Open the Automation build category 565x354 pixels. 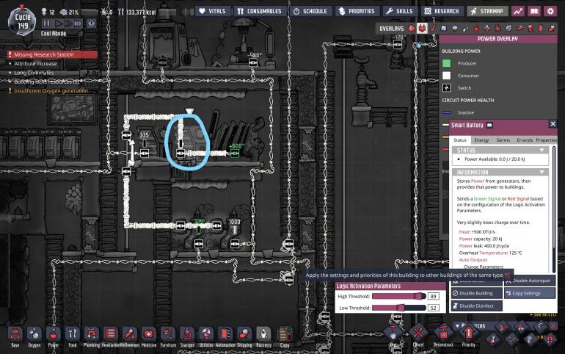pyautogui.click(x=225, y=334)
